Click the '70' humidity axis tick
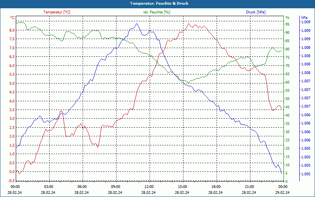This screenshot has height=197, width=315. pos(287,66)
